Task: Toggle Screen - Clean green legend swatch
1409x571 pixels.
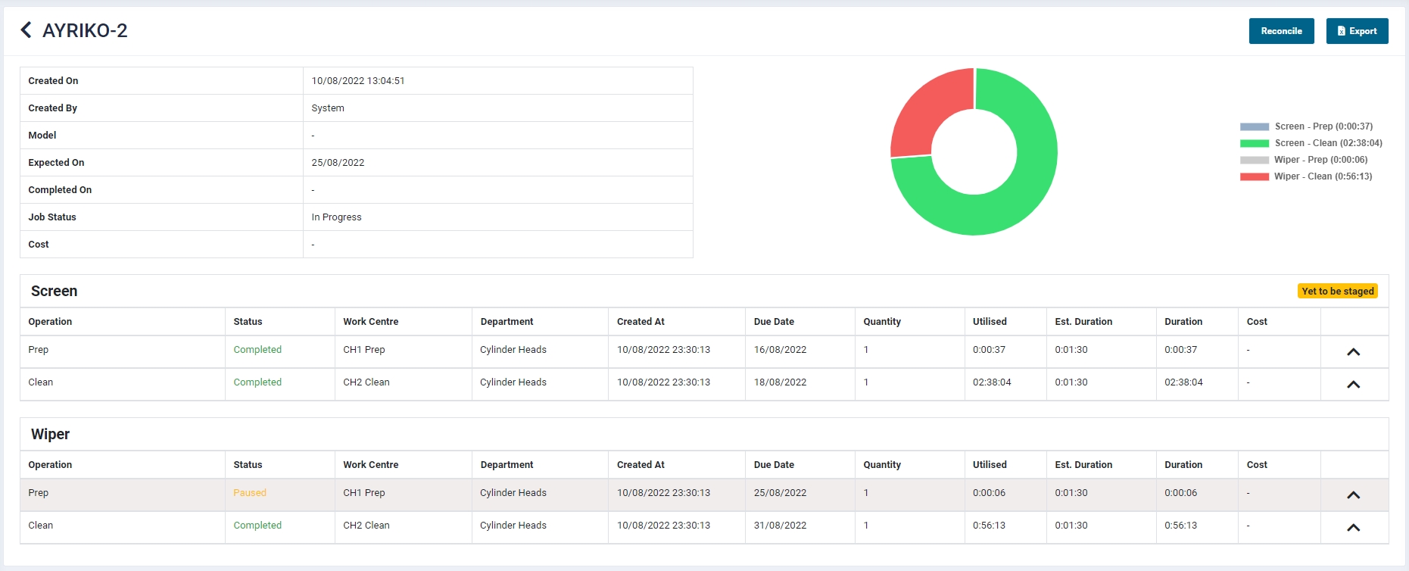Action: point(1254,144)
